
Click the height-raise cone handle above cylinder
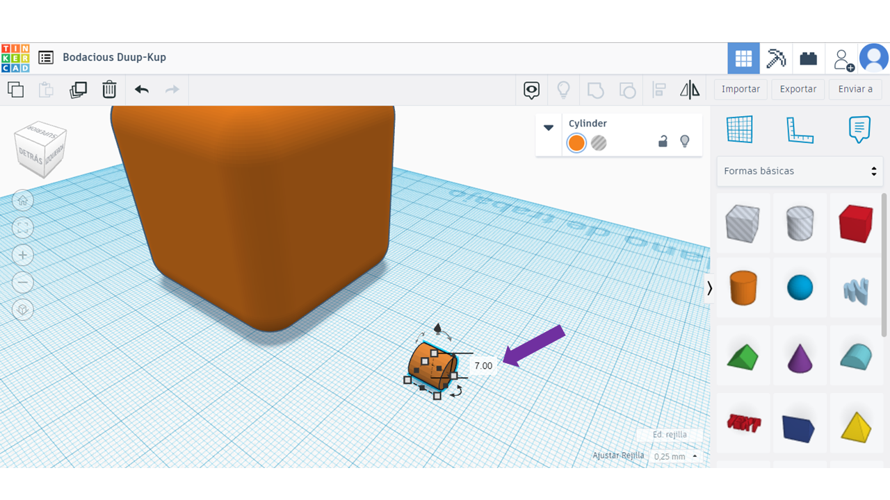(437, 327)
